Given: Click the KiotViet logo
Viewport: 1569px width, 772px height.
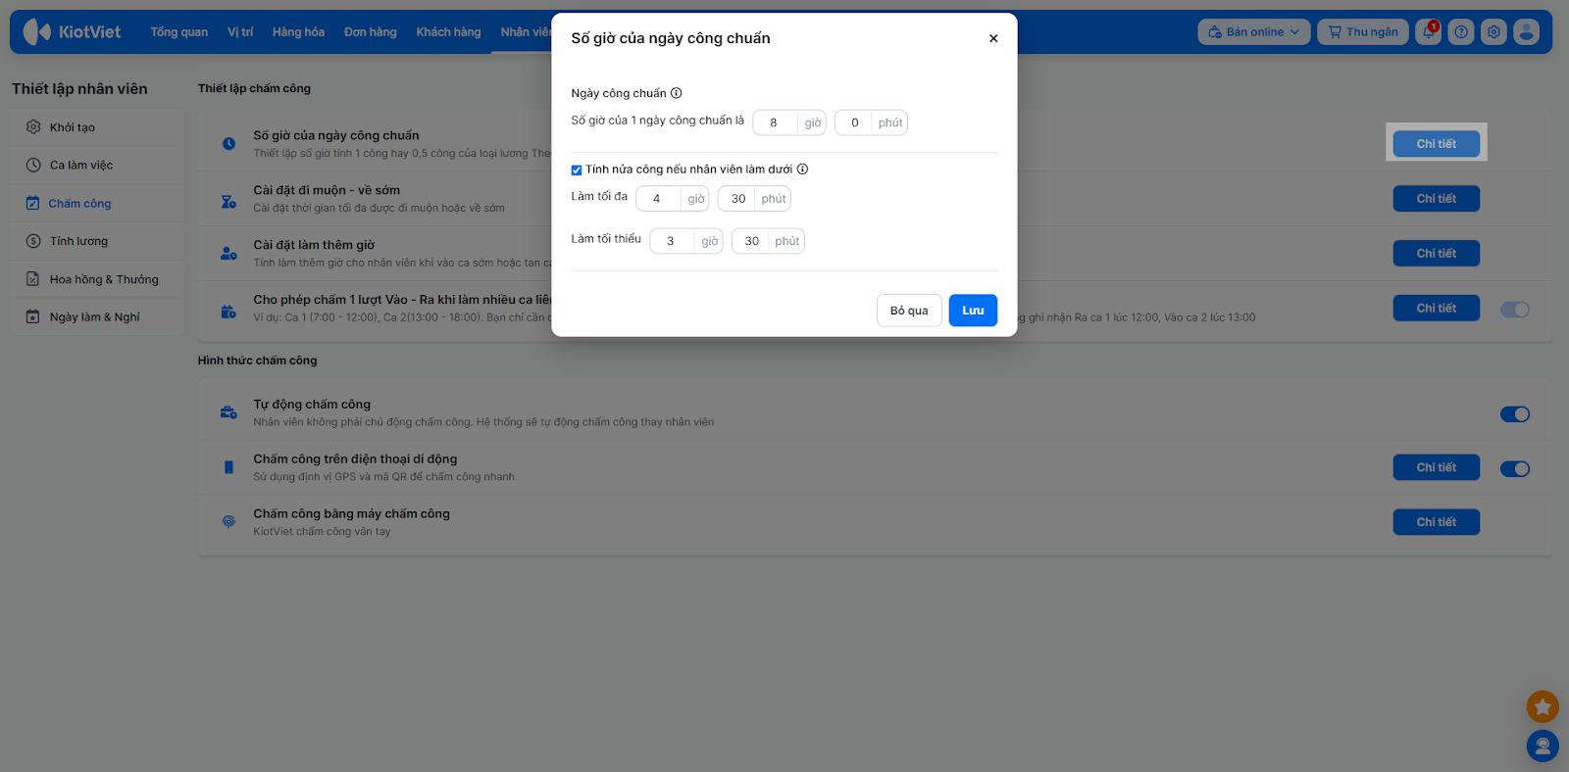Looking at the screenshot, I should (72, 31).
